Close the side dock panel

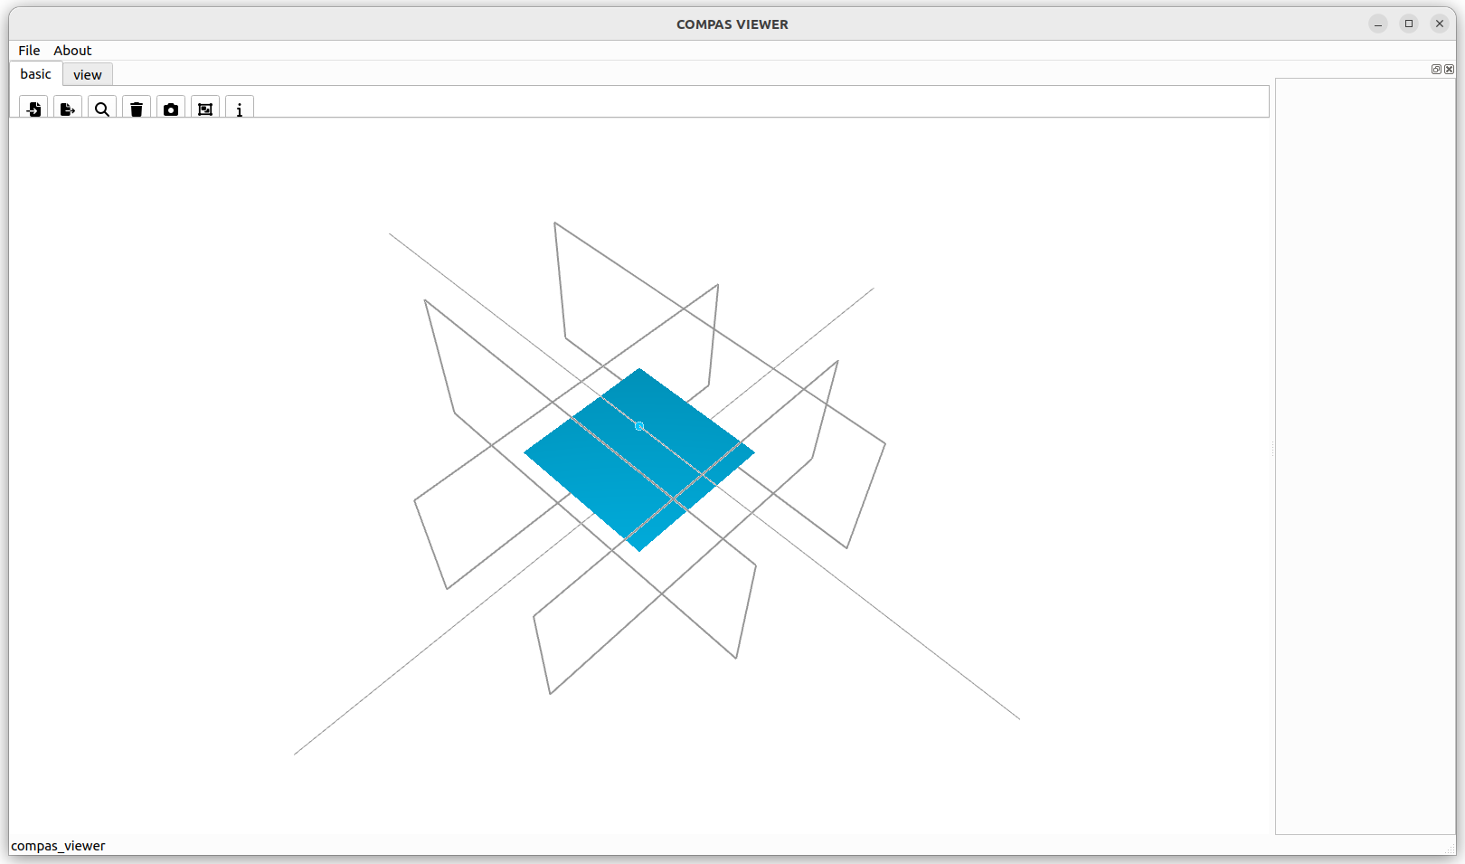[x=1450, y=70]
